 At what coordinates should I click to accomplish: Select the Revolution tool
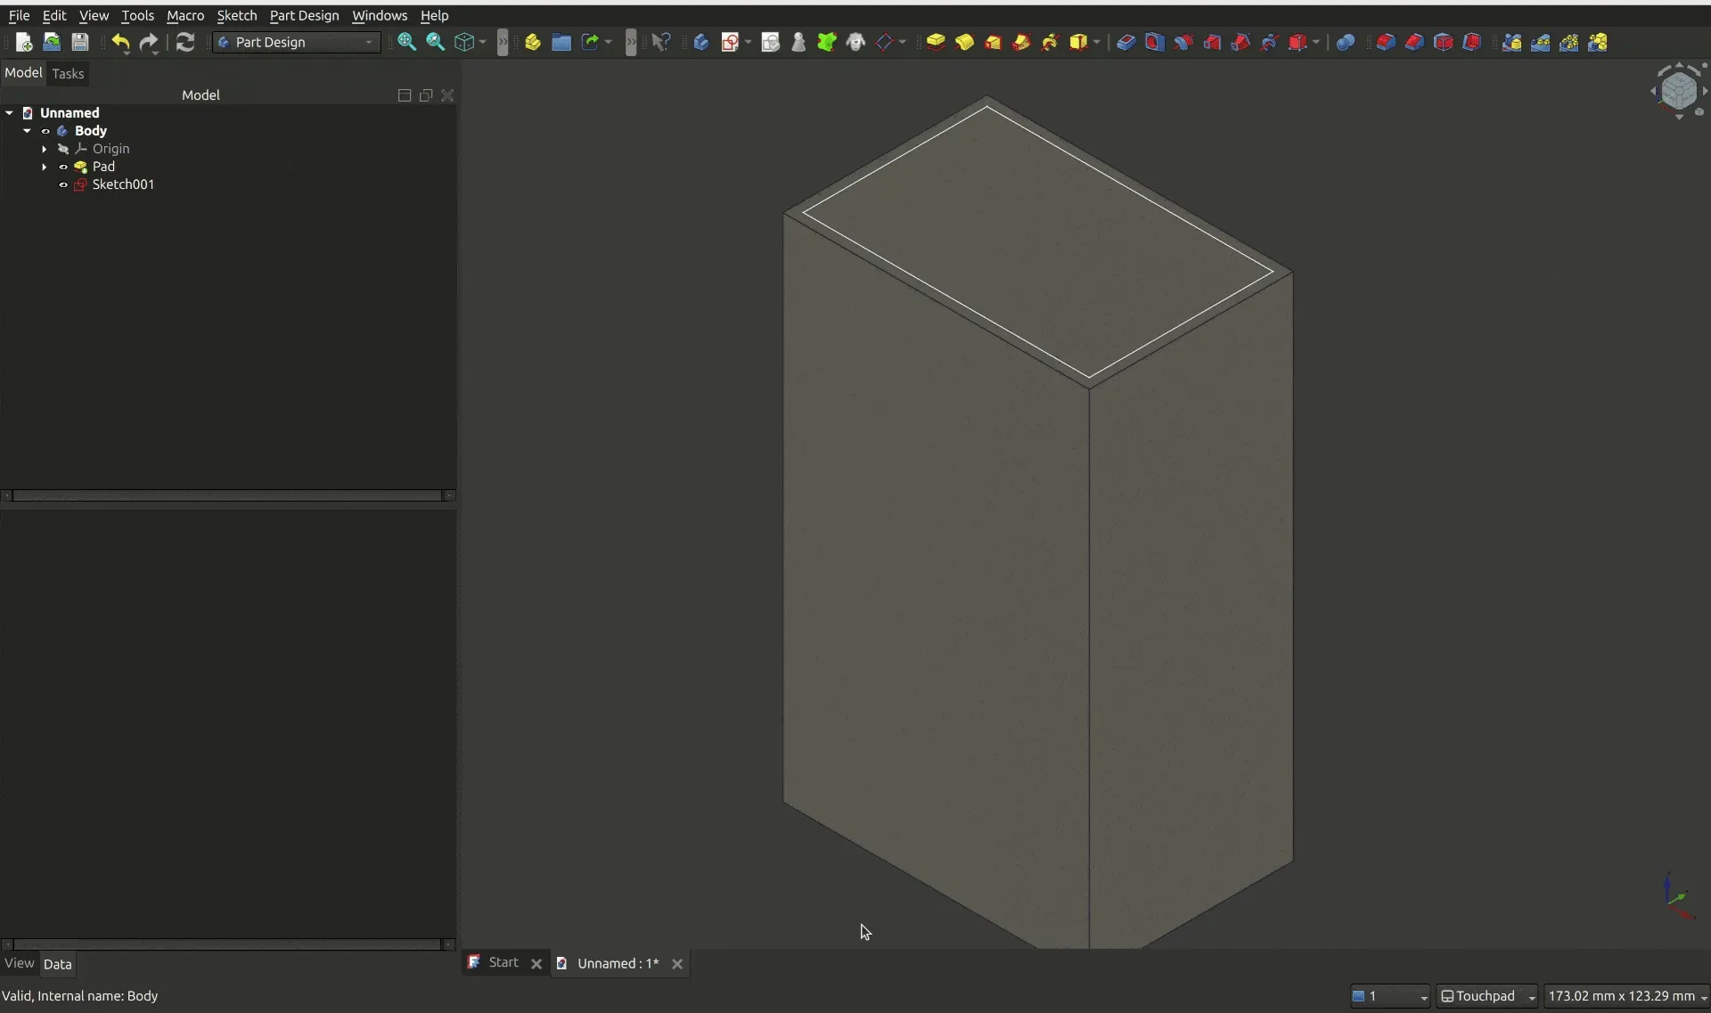[x=964, y=42]
